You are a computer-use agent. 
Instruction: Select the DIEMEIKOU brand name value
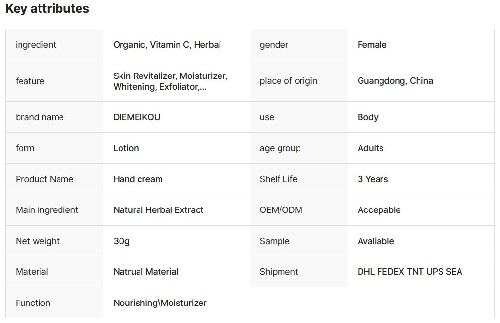pos(137,117)
